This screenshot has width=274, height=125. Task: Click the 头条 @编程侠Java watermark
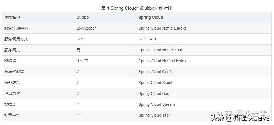[x=240, y=118]
